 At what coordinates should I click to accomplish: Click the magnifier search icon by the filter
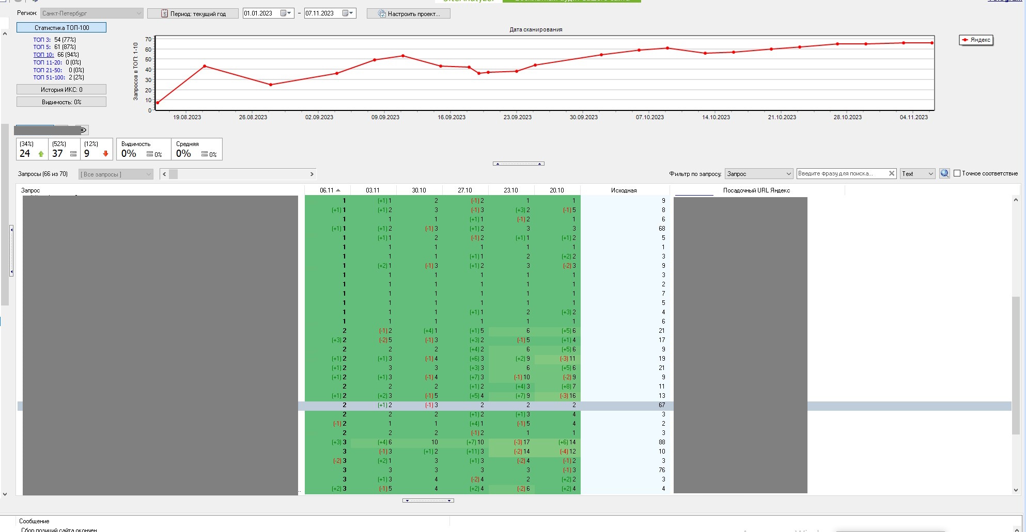coord(944,174)
